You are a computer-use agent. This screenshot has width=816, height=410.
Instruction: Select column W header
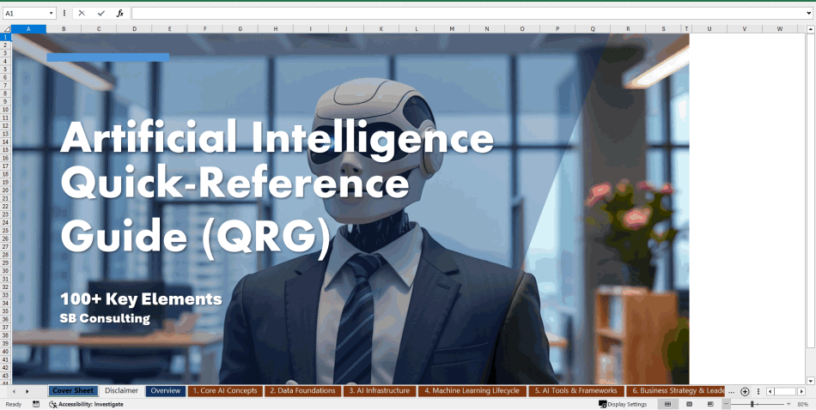click(x=780, y=29)
